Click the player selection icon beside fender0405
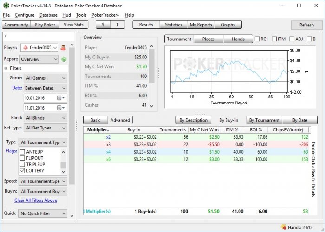This screenshot has width=325, height=232. tap(63, 47)
